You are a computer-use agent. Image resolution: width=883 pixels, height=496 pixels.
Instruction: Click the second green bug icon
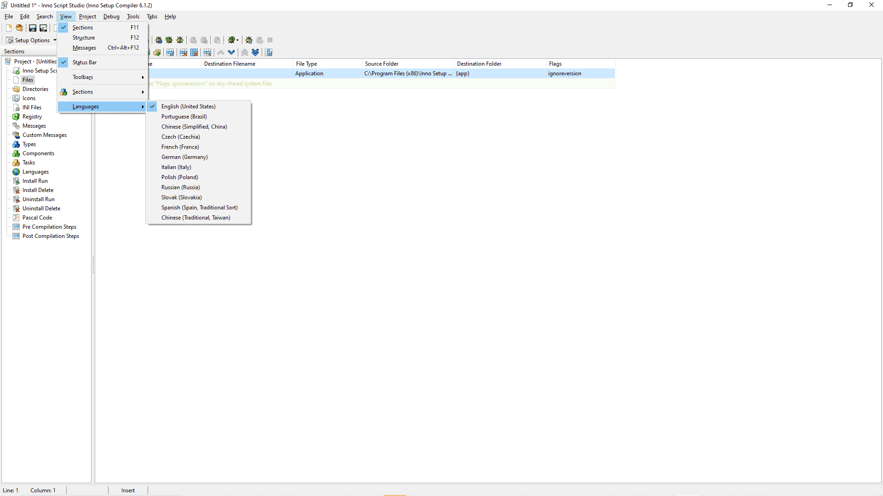coord(169,40)
